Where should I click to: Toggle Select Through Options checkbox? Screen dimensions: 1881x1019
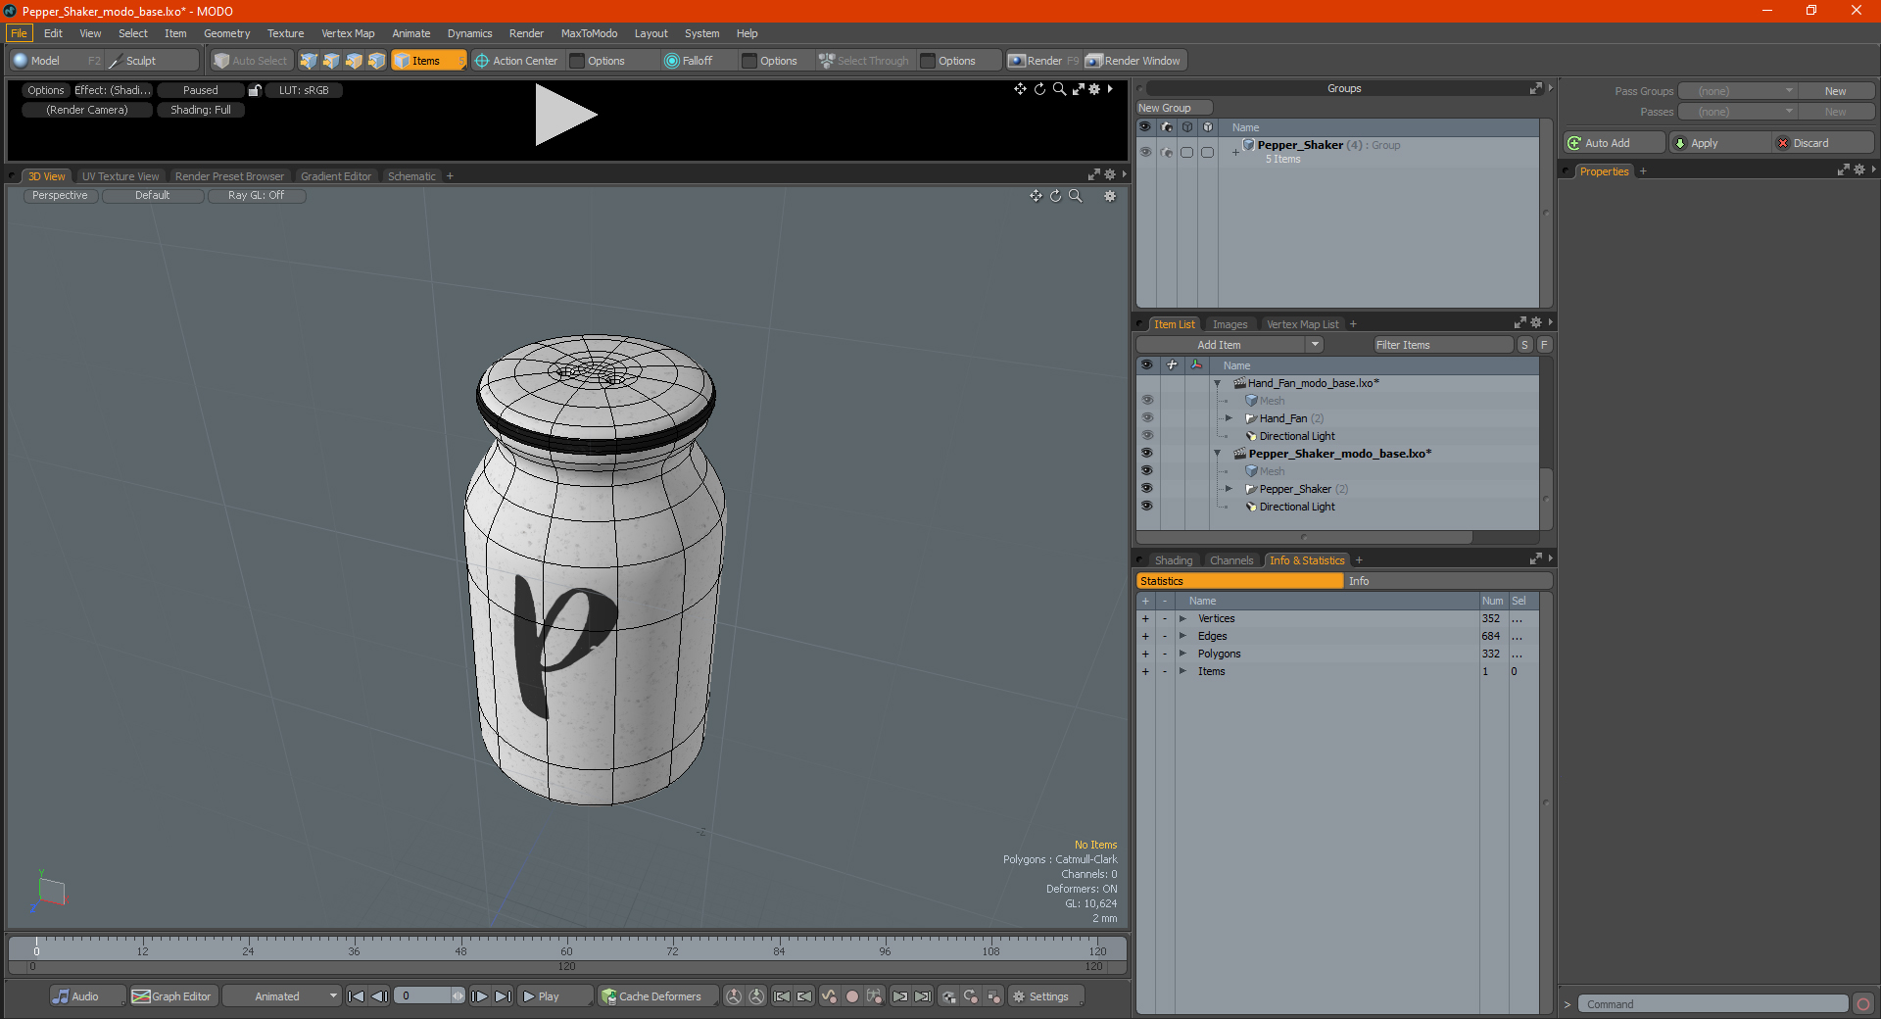pyautogui.click(x=928, y=61)
